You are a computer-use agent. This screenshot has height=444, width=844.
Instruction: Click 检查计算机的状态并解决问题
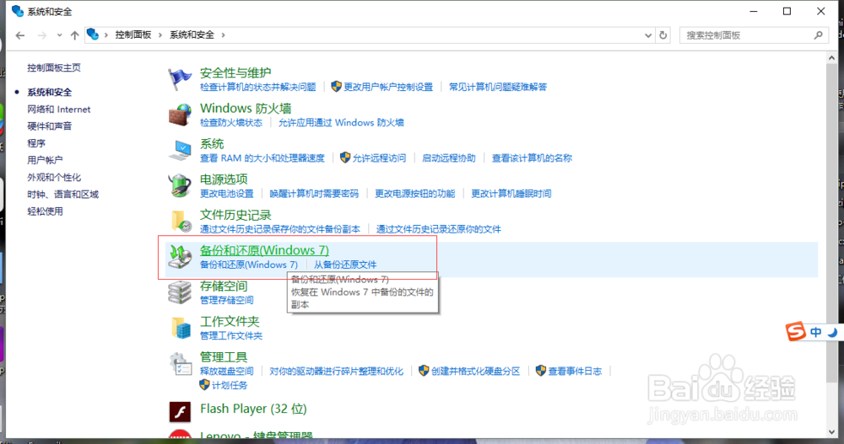(x=257, y=87)
